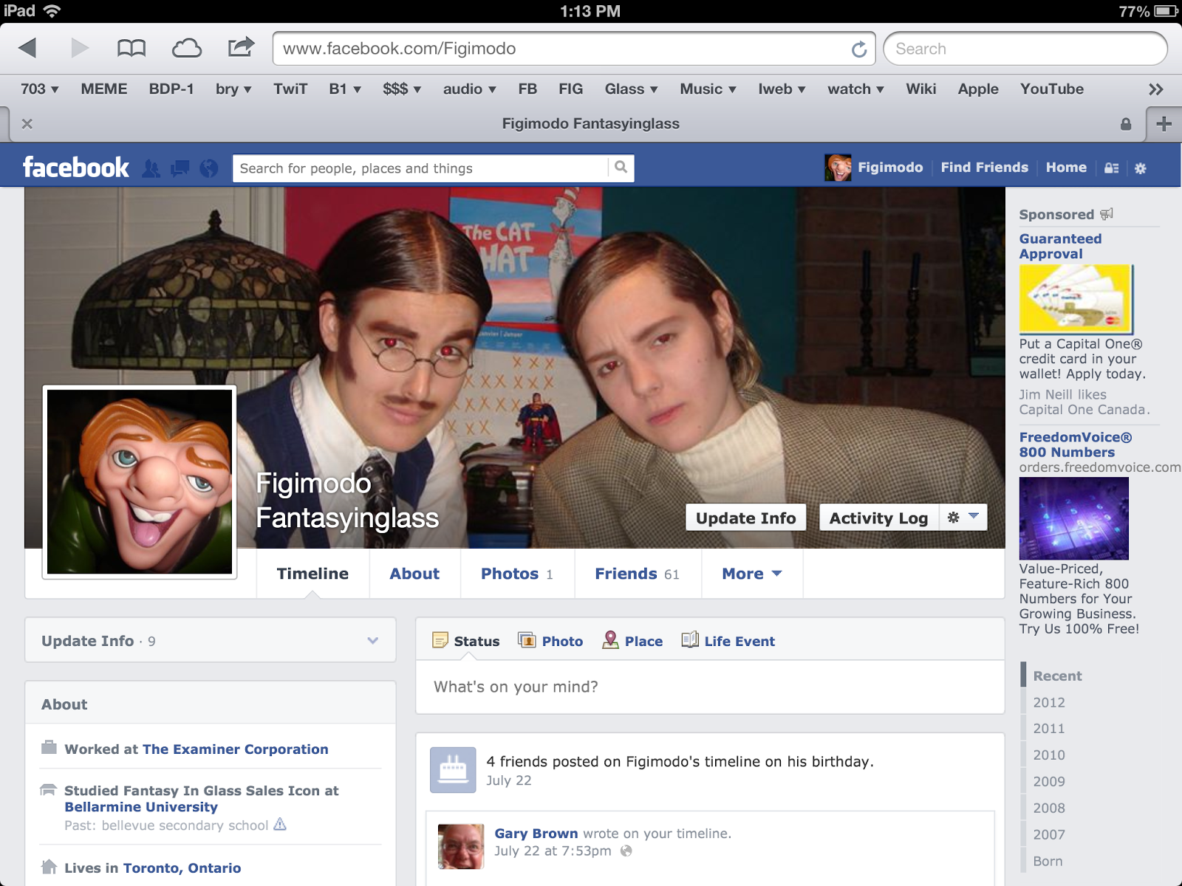The height and width of the screenshot is (886, 1182).
Task: Close the Figimodo Fantasyinglass tab
Action: tap(27, 124)
